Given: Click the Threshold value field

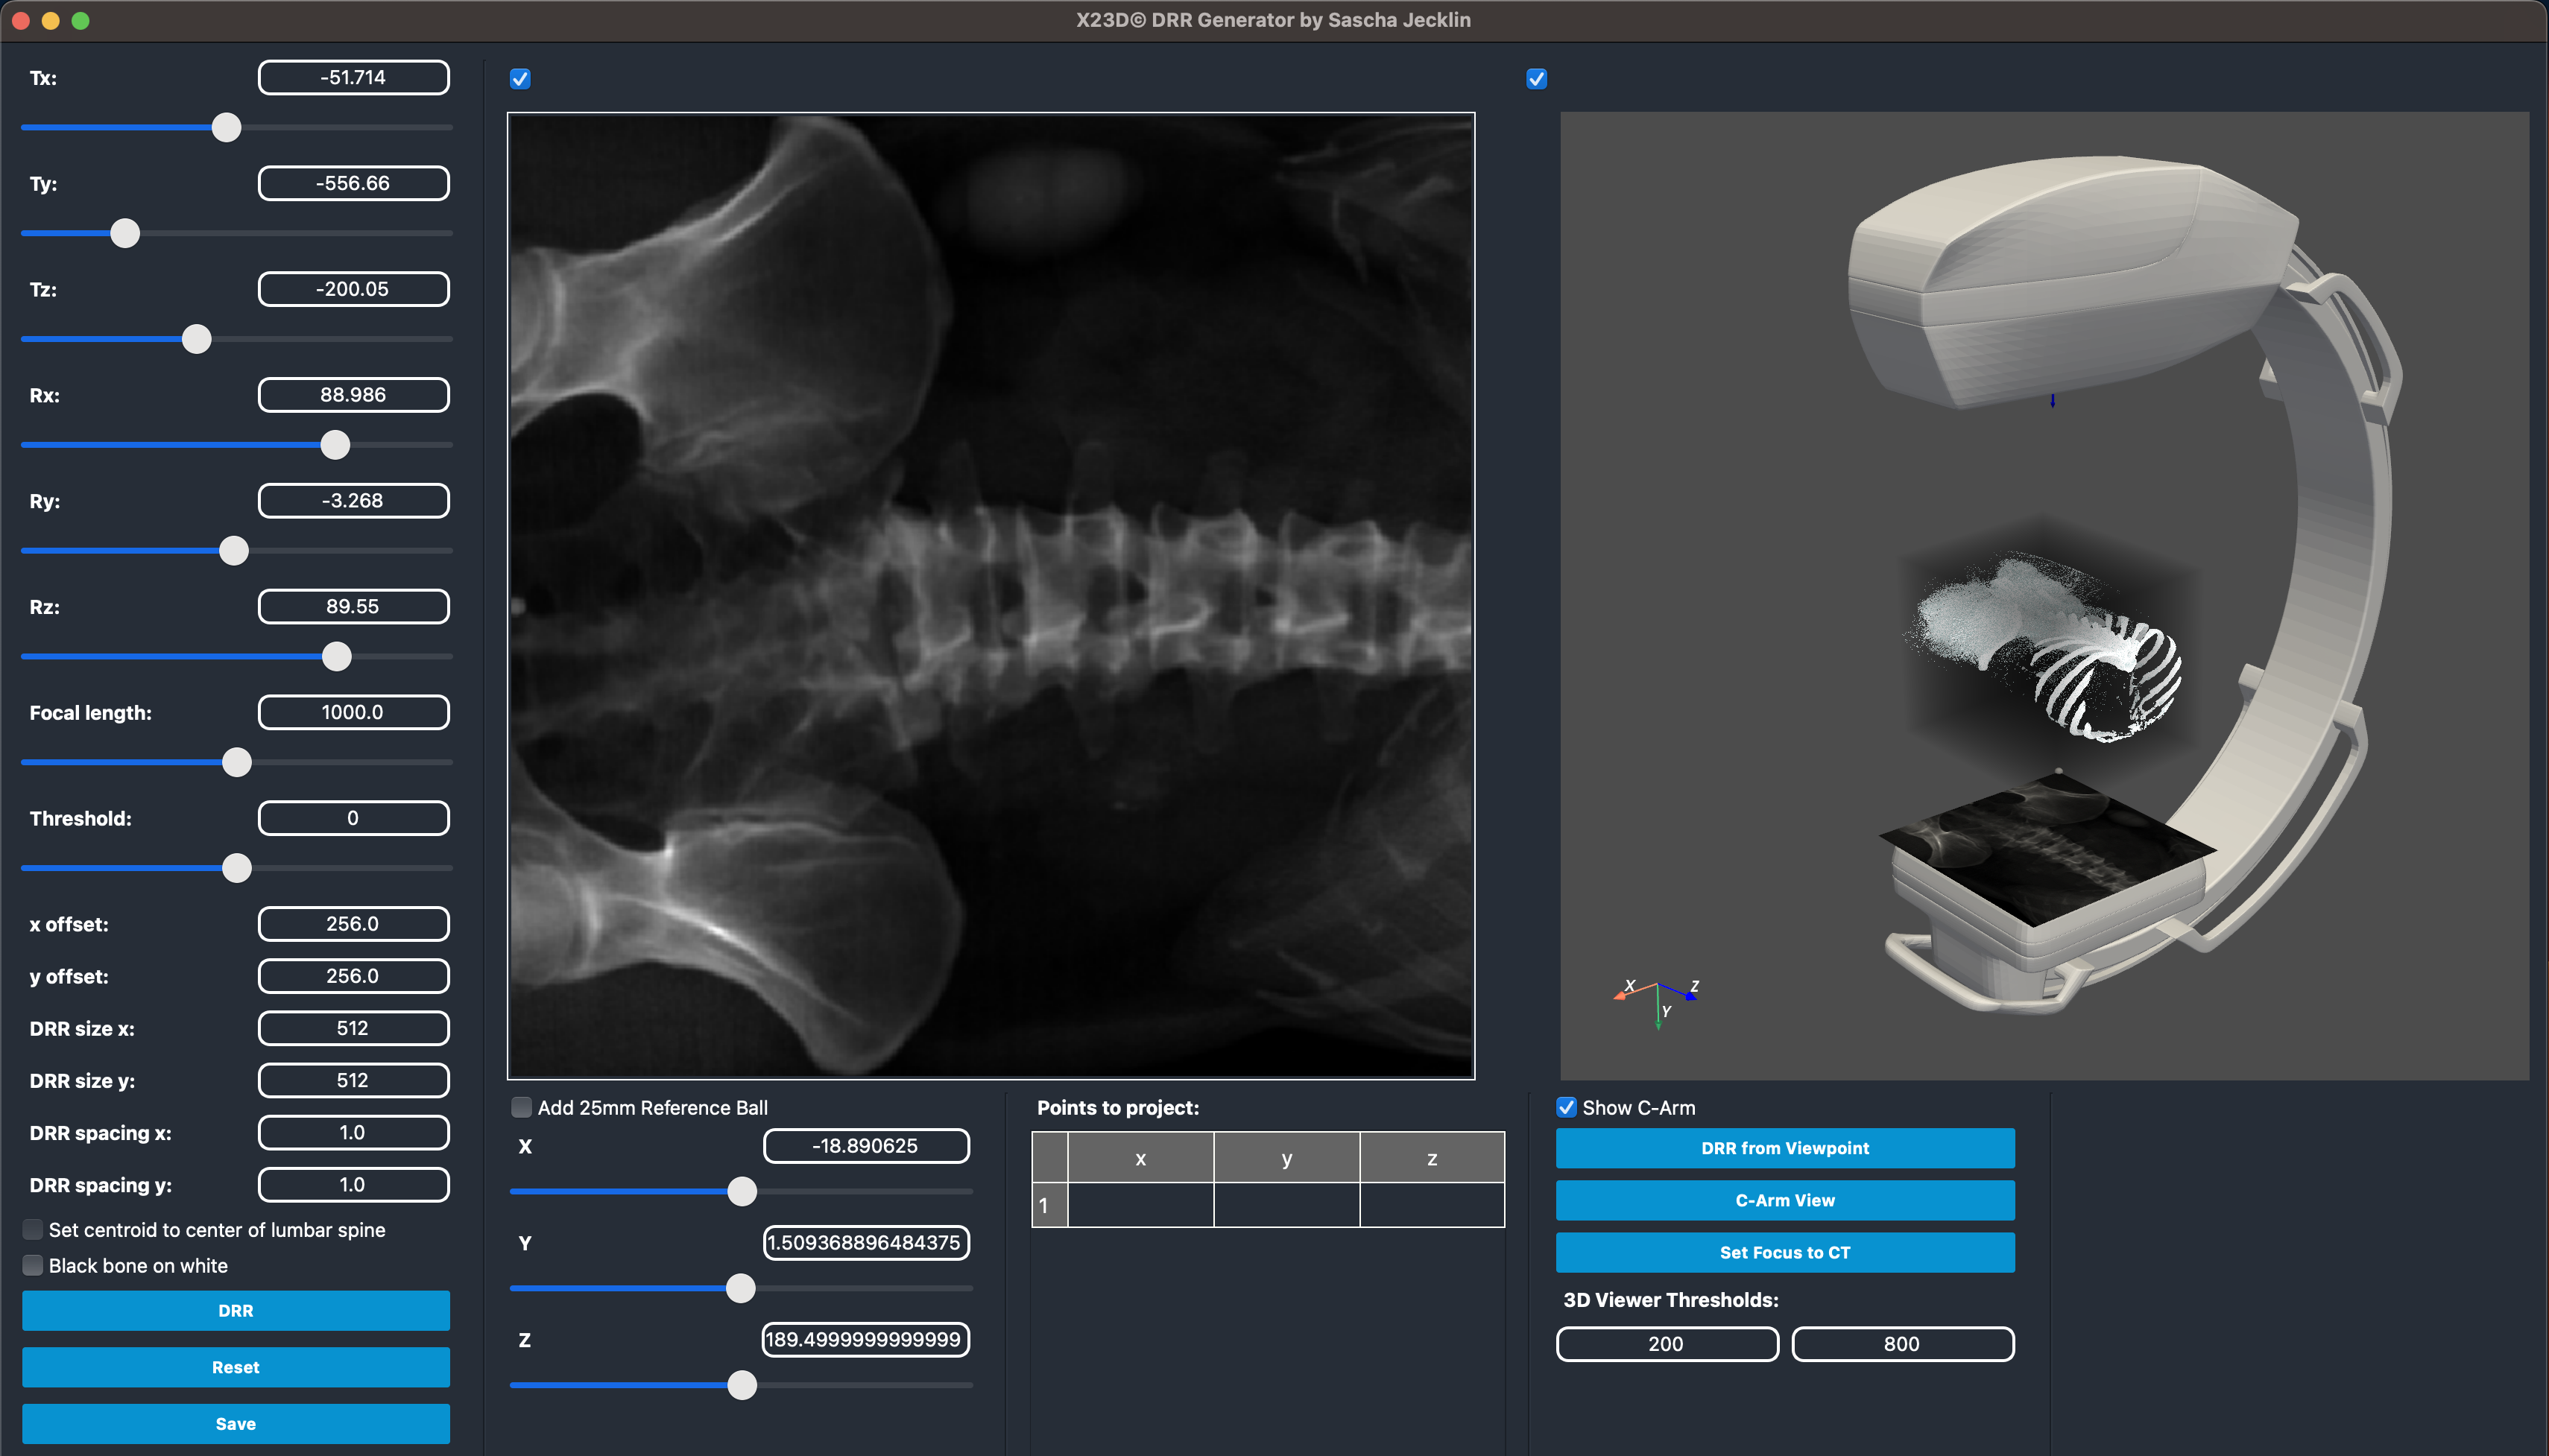Looking at the screenshot, I should tap(353, 818).
